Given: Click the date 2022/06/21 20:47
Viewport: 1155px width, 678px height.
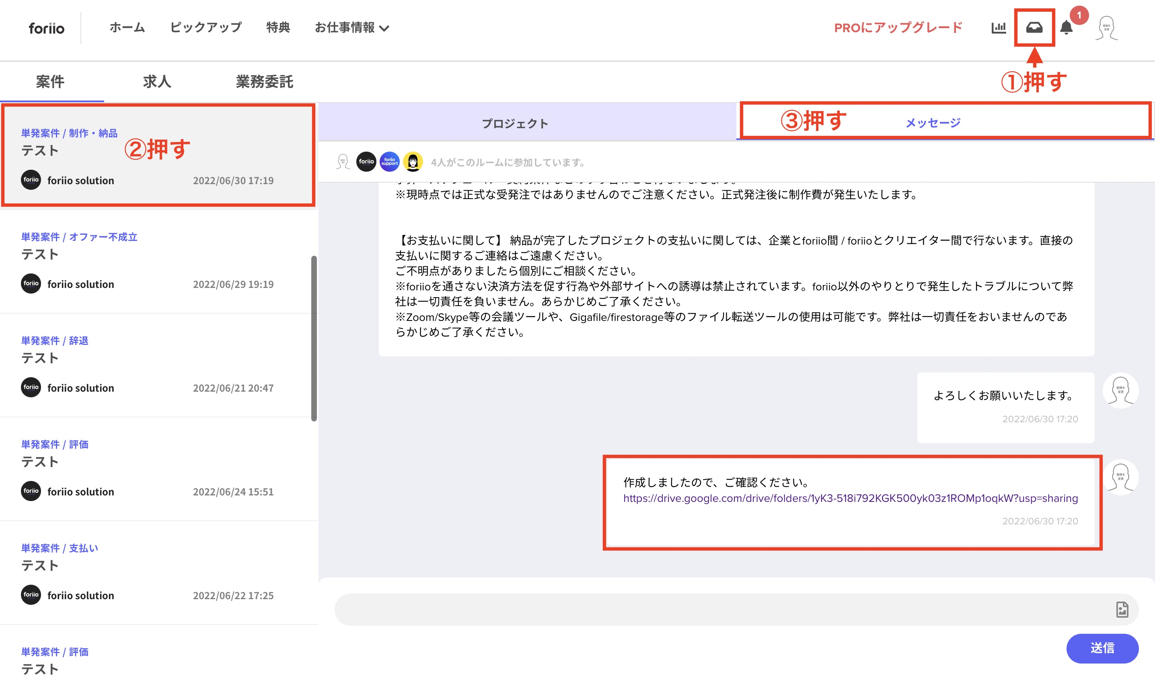Looking at the screenshot, I should (x=233, y=388).
